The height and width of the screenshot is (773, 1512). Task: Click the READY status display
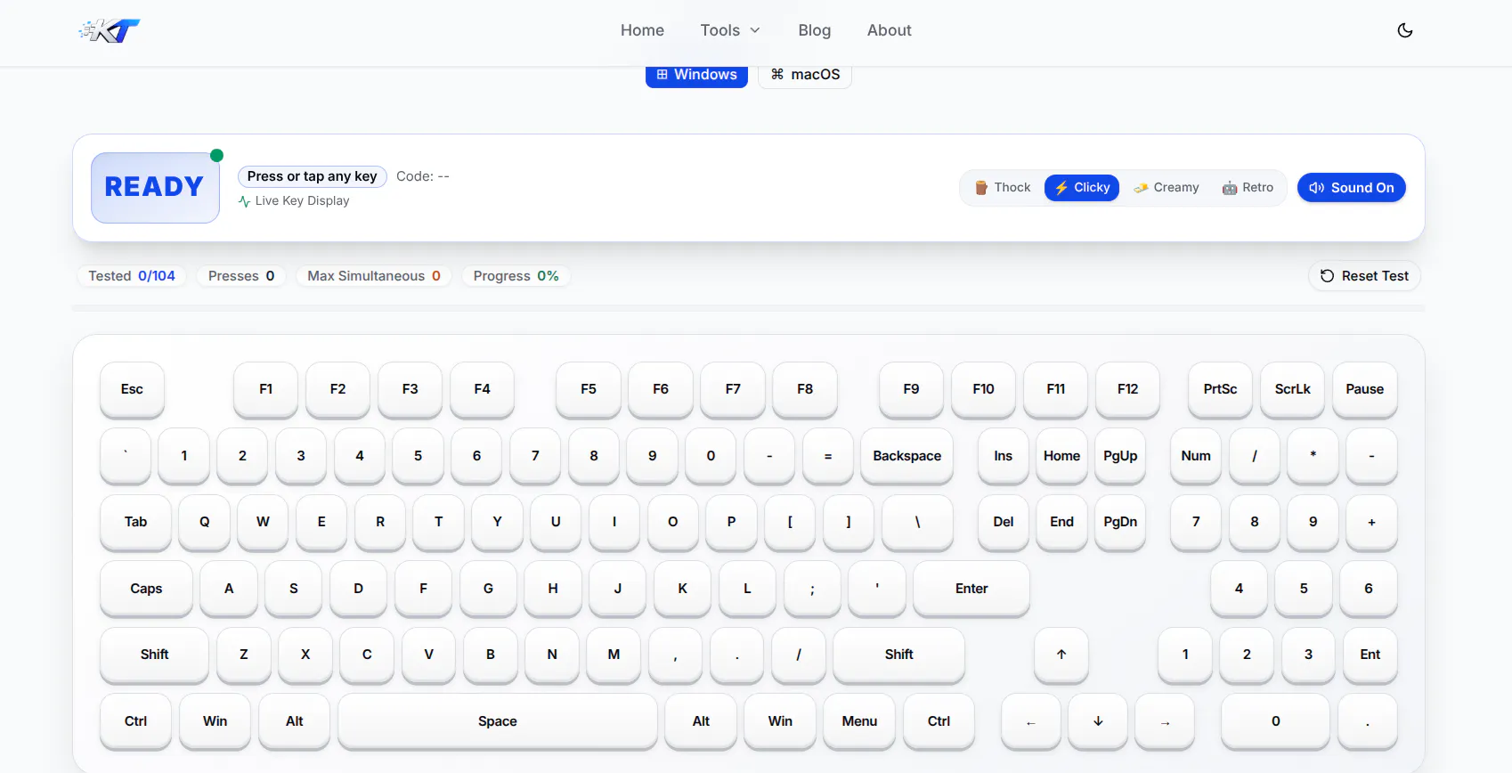pyautogui.click(x=155, y=188)
